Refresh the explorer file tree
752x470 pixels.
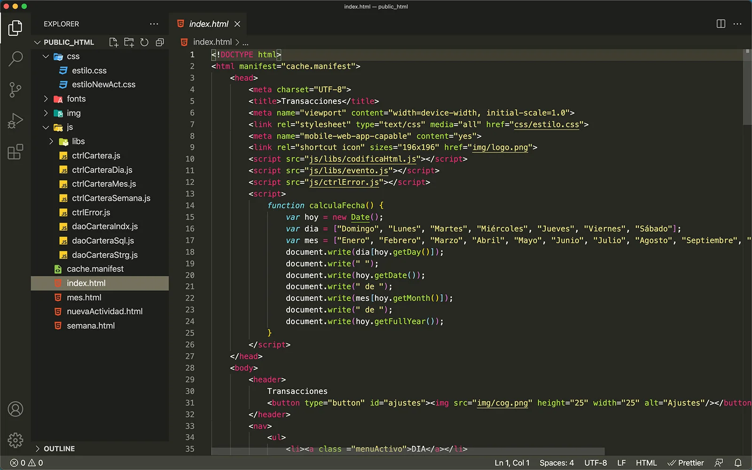(x=144, y=42)
